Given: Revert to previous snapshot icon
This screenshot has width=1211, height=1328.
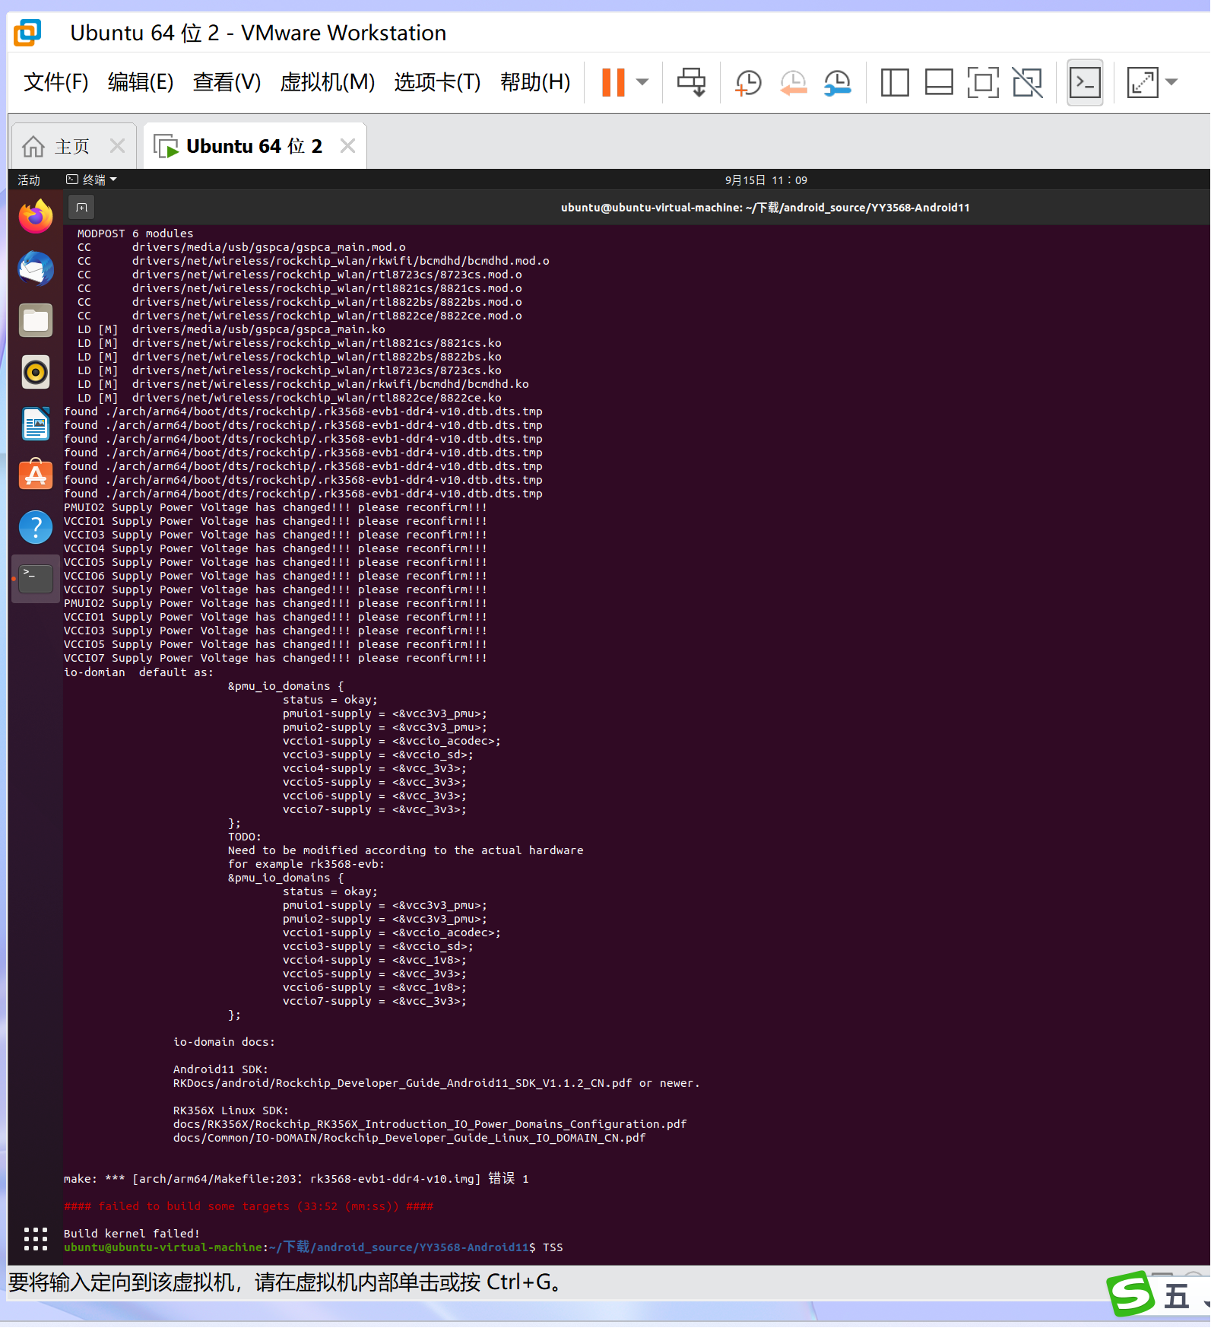Looking at the screenshot, I should [793, 82].
